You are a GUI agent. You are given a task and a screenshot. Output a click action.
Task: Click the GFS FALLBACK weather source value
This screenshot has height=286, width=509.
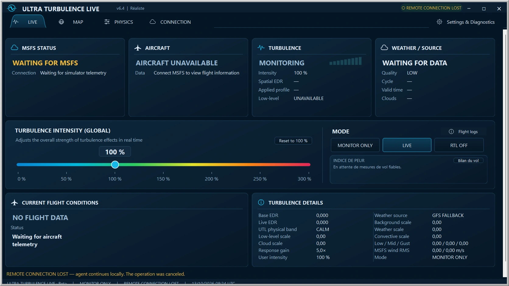pos(448,215)
